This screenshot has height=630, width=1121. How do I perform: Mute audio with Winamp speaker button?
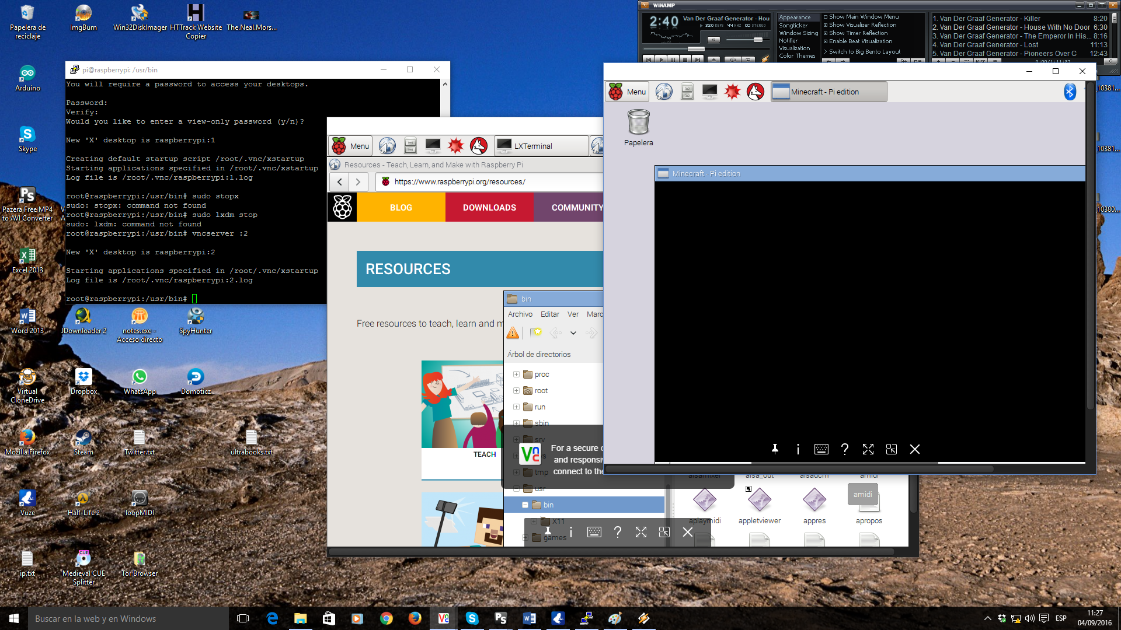point(713,40)
